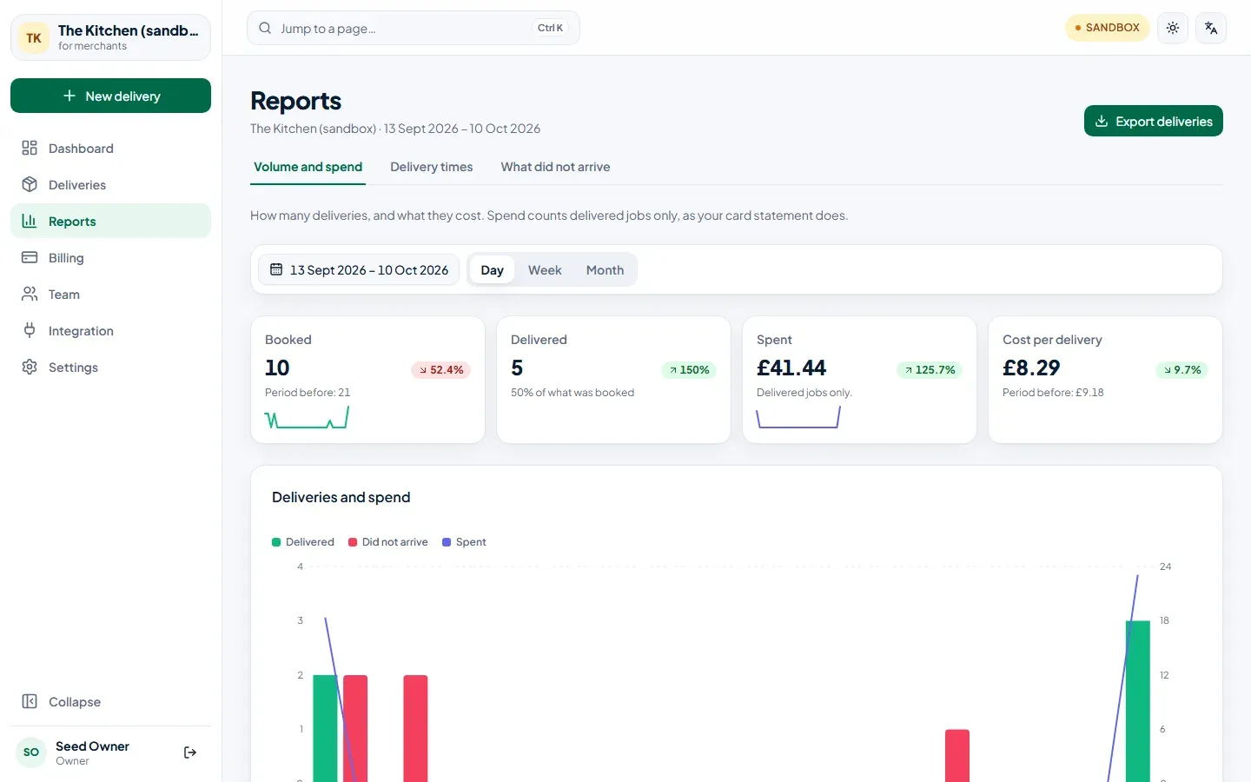The height and width of the screenshot is (782, 1251).
Task: Click the 150% change badge on Delivered
Action: point(689,370)
